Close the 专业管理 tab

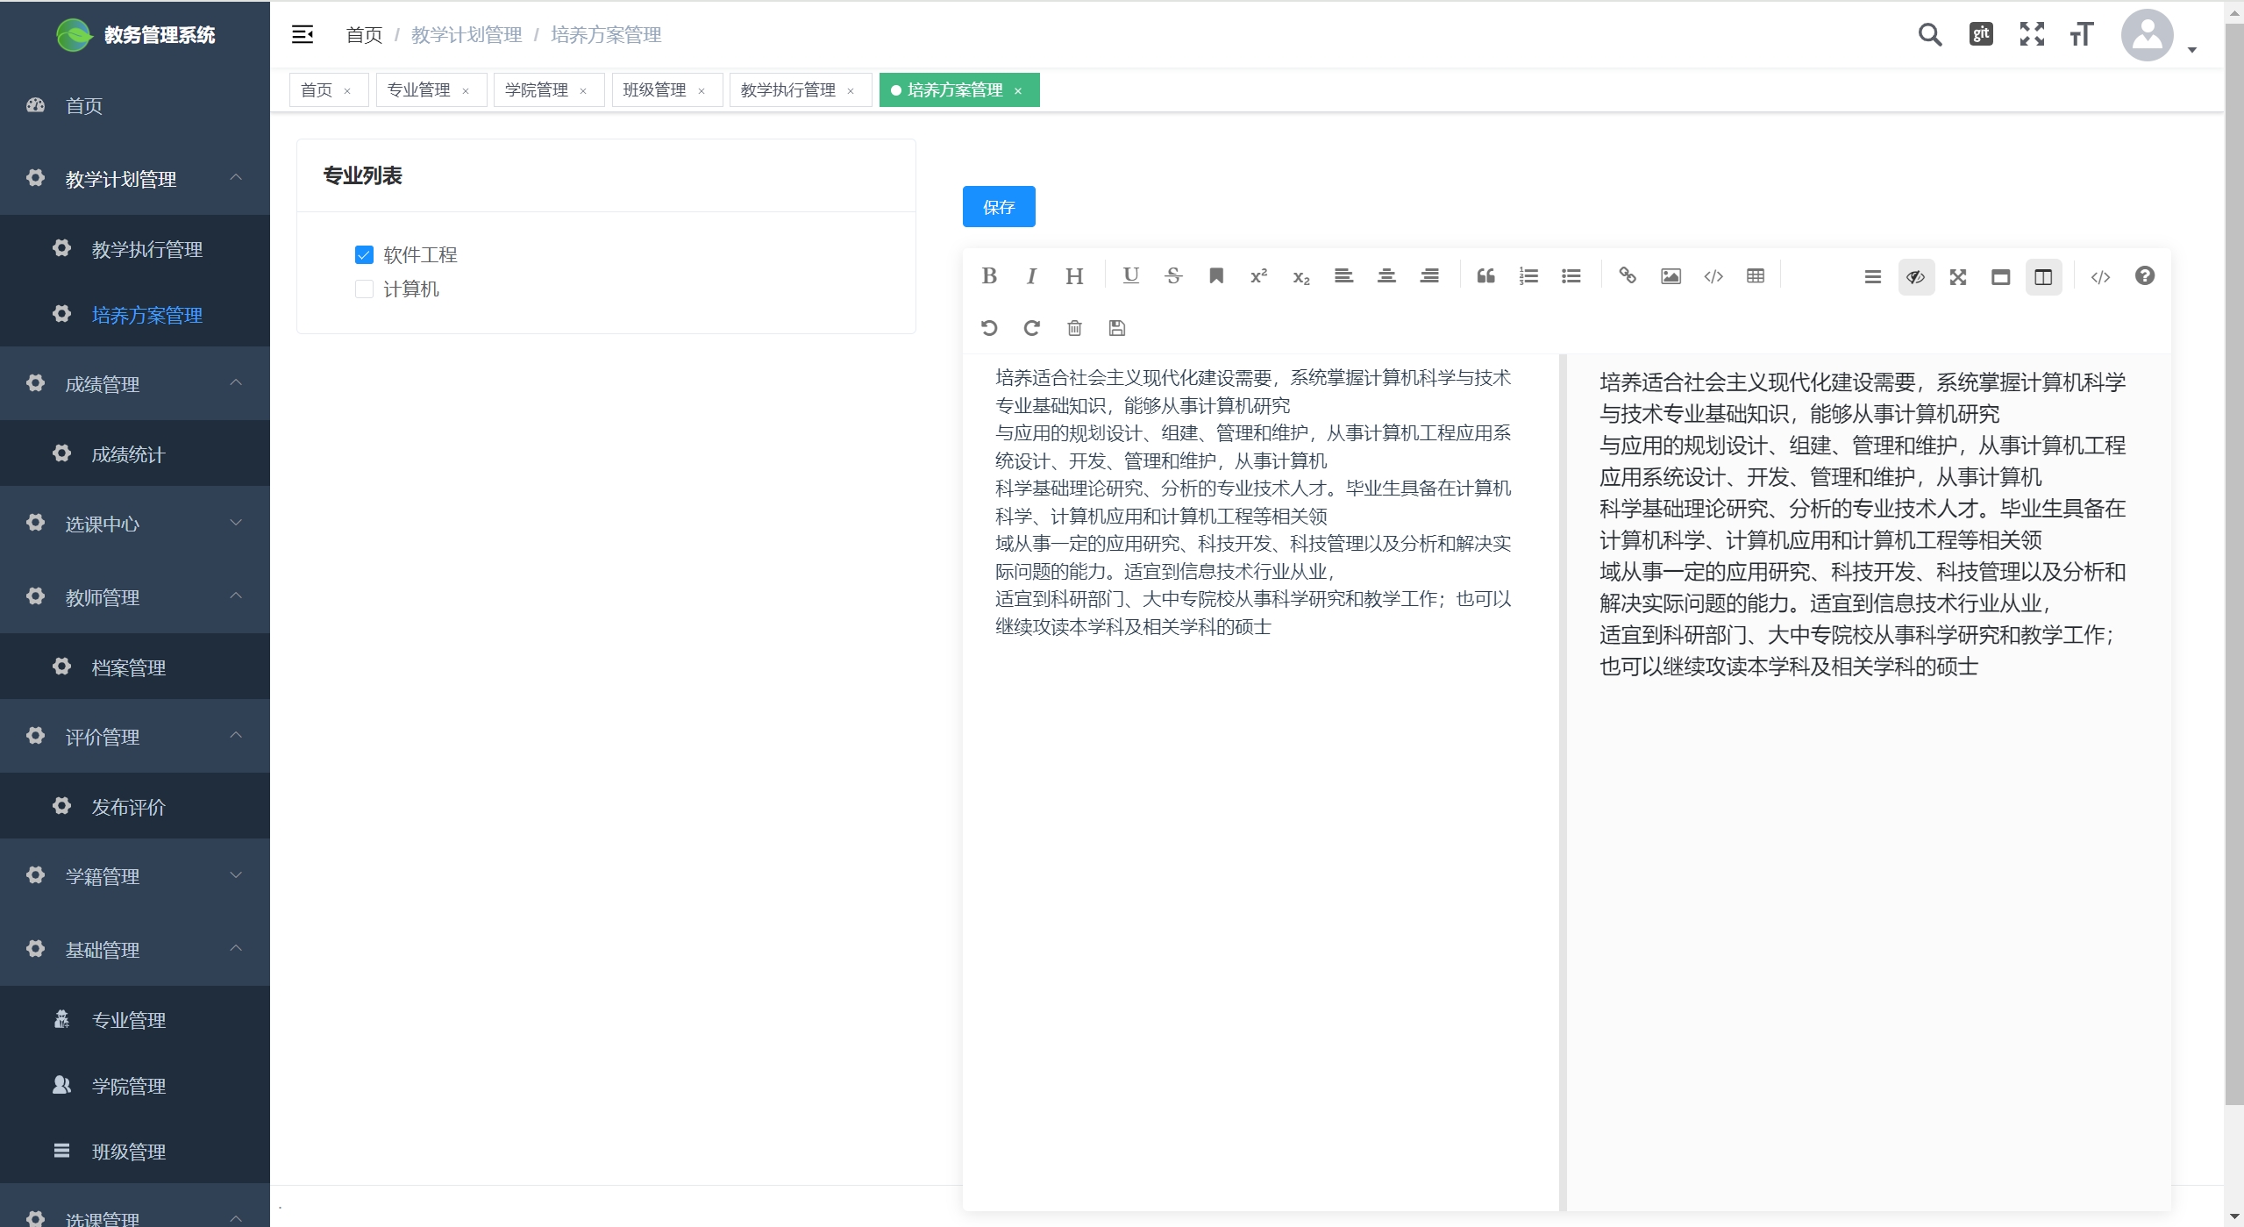(x=466, y=91)
